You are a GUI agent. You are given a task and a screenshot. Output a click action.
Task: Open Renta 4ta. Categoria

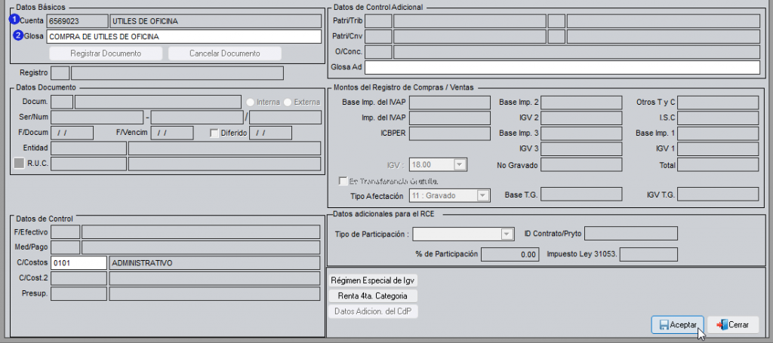tap(373, 296)
